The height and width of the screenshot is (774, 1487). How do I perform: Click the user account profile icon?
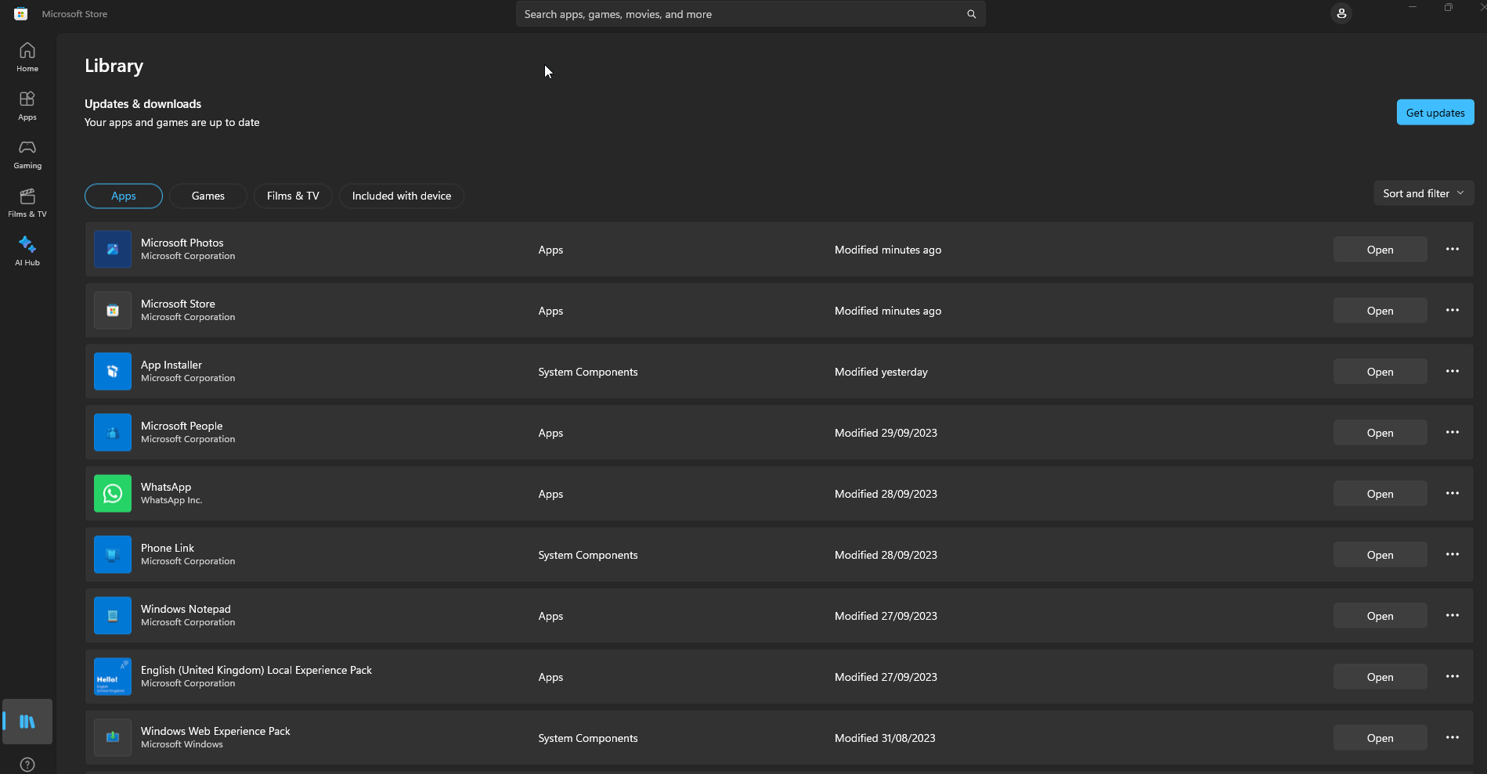[x=1341, y=13]
